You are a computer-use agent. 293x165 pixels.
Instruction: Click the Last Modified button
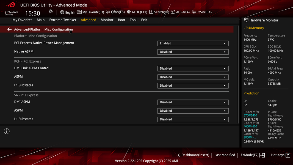225,155
